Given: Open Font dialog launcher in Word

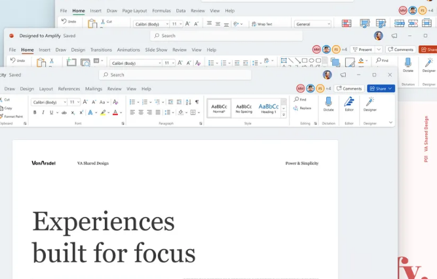Looking at the screenshot, I should [123, 123].
